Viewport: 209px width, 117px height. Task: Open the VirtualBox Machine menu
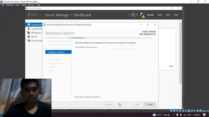[10, 5]
